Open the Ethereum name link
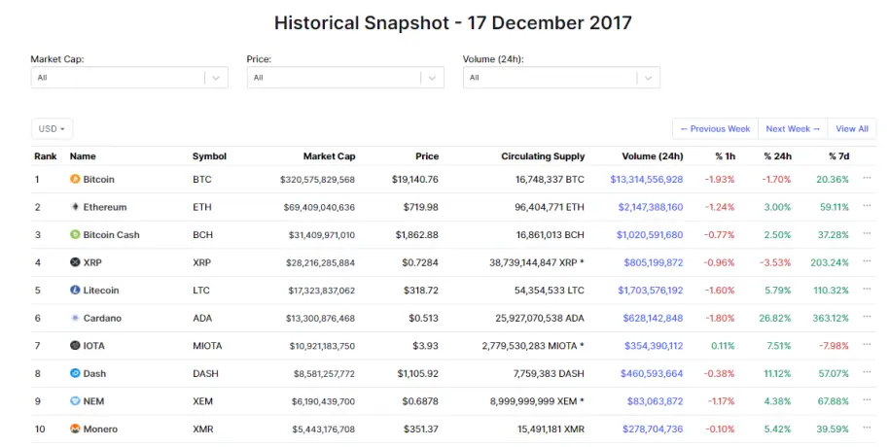 pyautogui.click(x=105, y=207)
